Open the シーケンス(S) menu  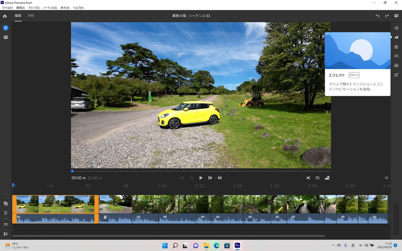(49, 8)
